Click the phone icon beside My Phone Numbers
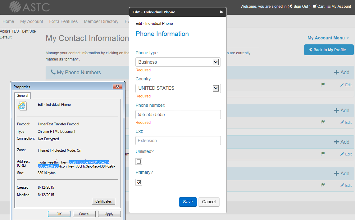Screen dimensions: 355x220 coord(52,72)
